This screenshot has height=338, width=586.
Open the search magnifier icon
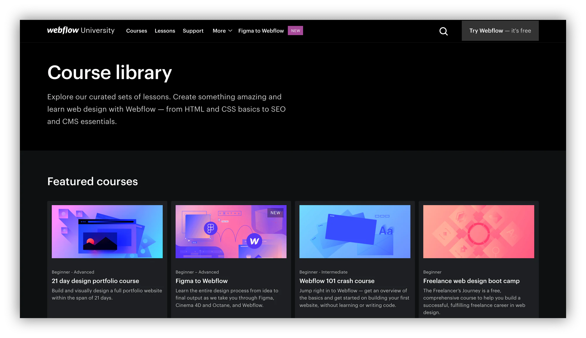pos(444,31)
